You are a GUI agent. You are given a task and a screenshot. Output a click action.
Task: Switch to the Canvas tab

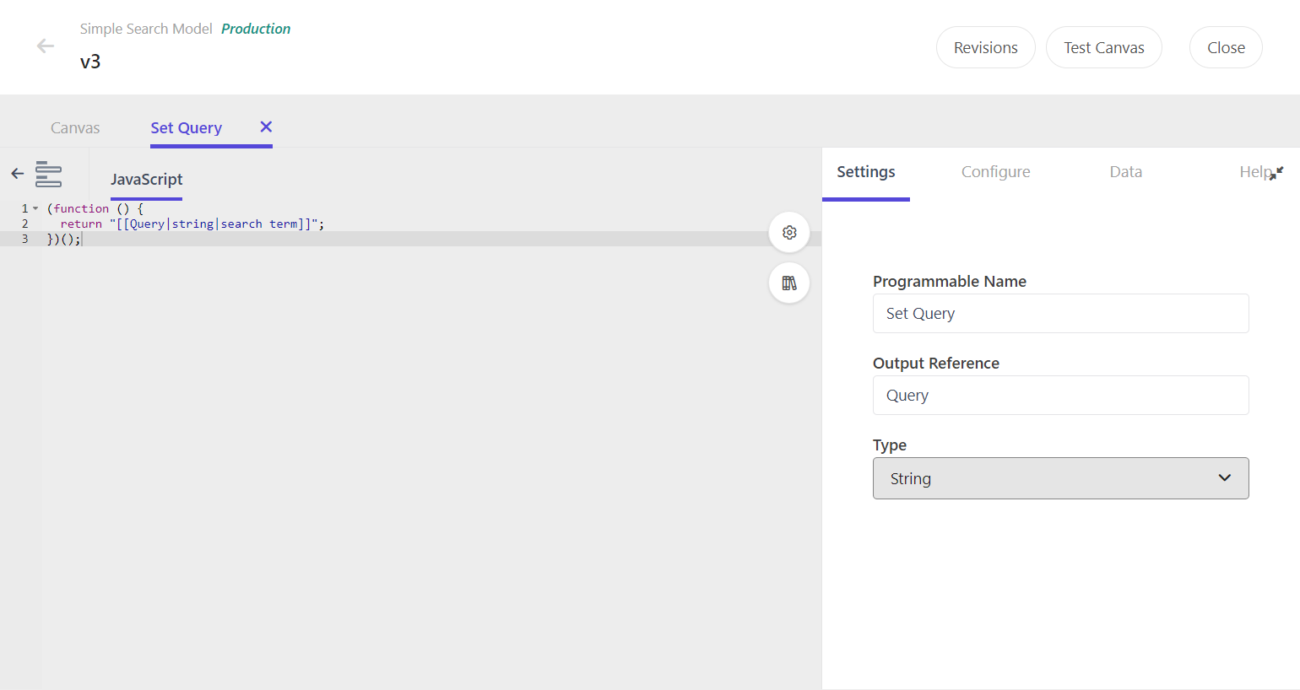point(75,127)
